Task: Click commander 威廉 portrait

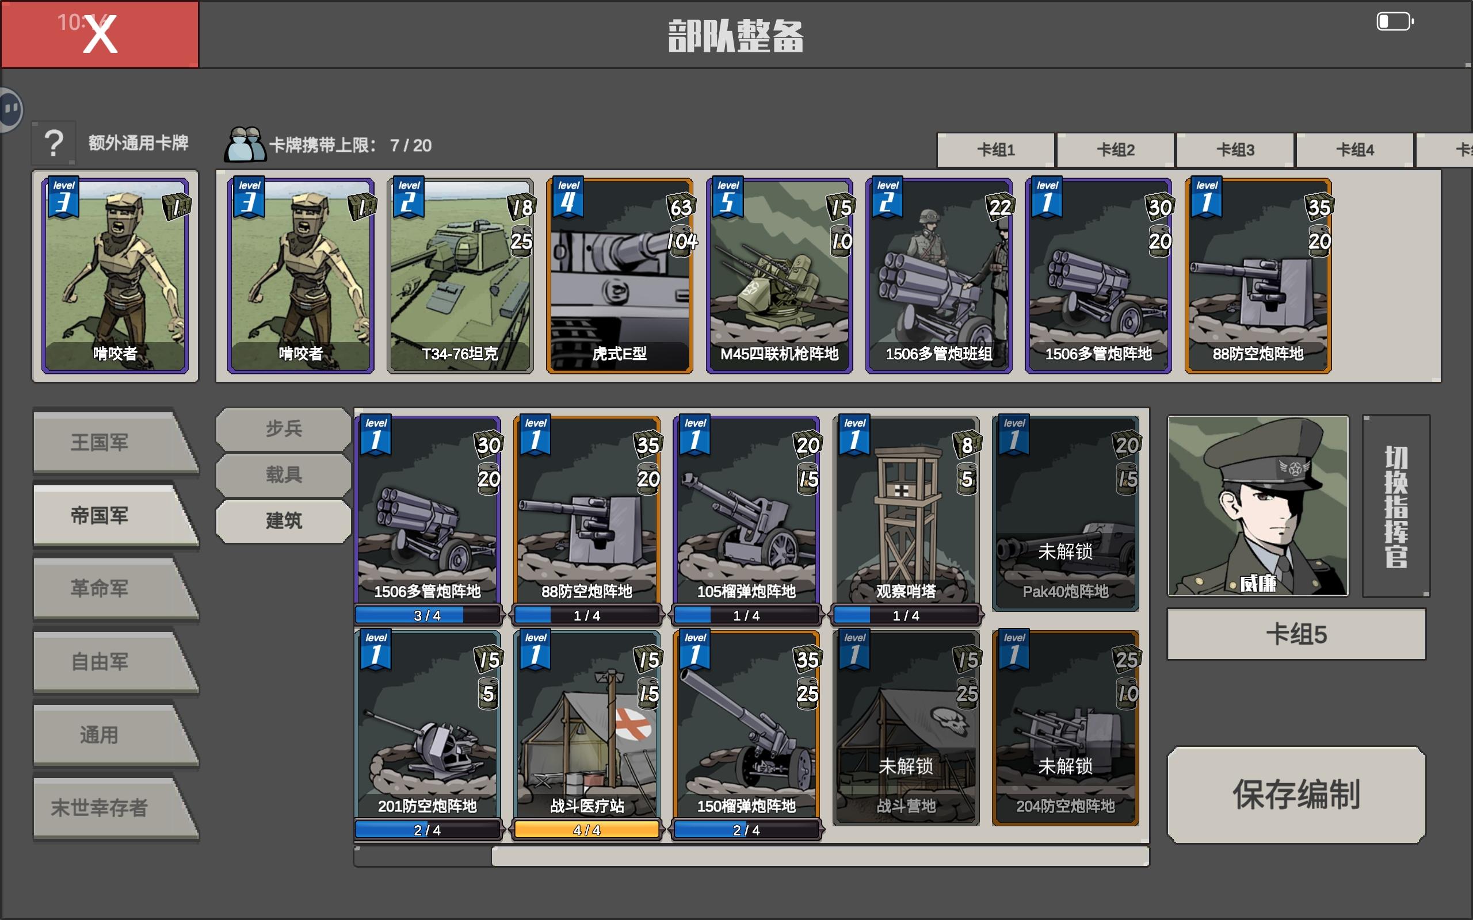Action: pyautogui.click(x=1258, y=505)
